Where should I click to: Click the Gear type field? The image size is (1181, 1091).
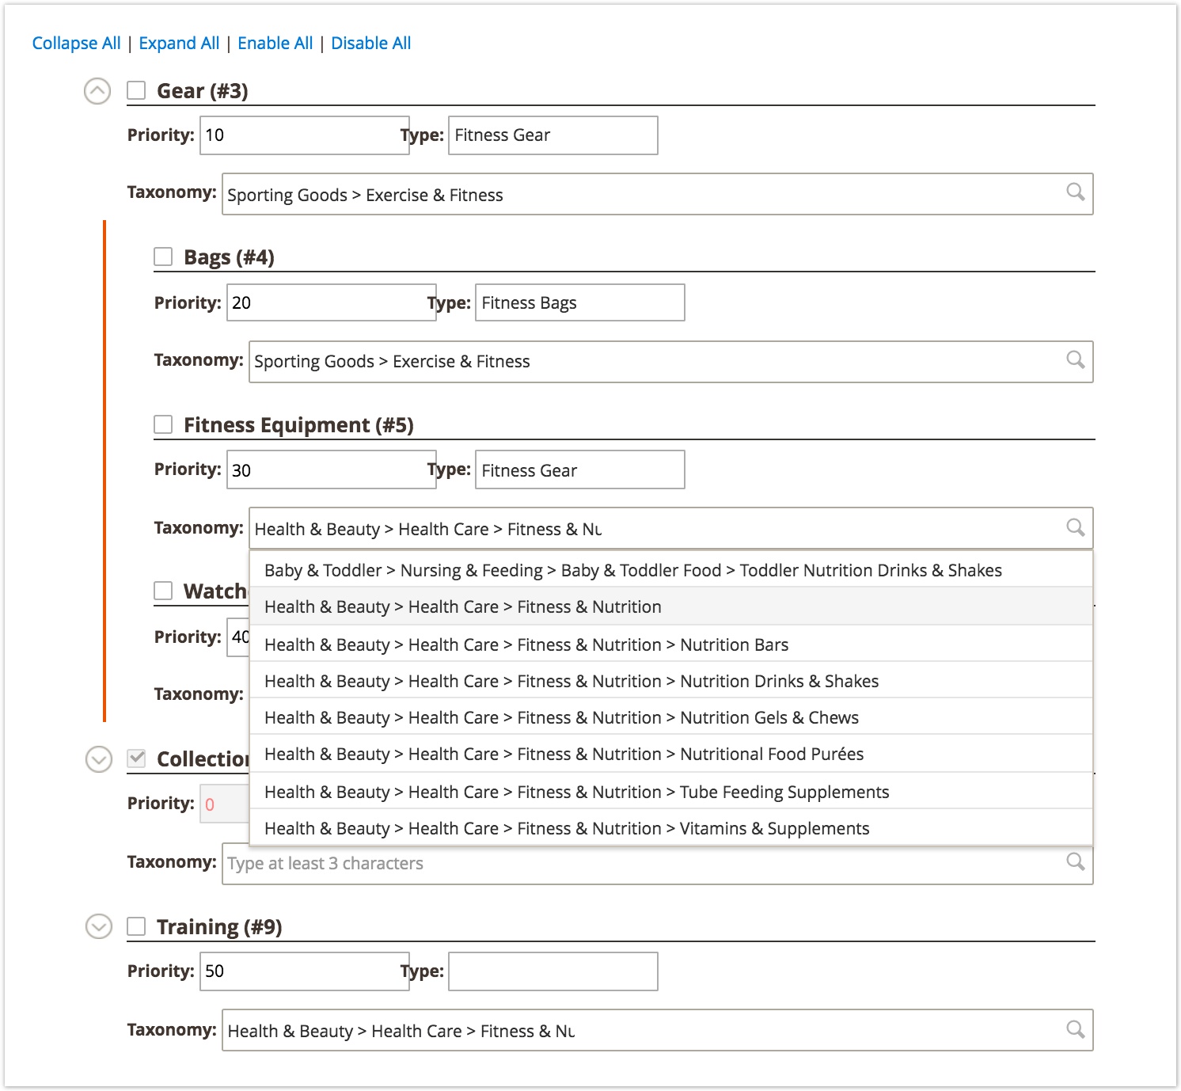(553, 135)
